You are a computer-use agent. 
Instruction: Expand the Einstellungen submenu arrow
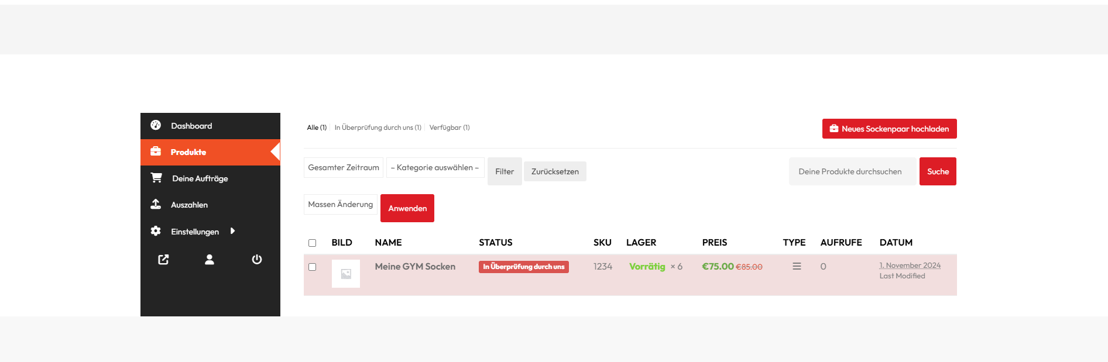pyautogui.click(x=233, y=231)
